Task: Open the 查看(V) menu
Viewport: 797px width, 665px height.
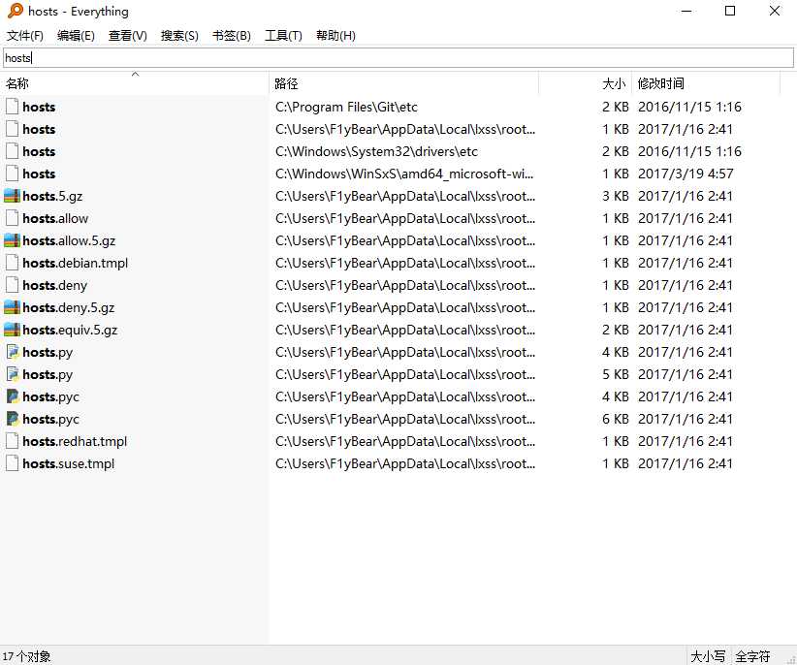Action: (x=128, y=36)
